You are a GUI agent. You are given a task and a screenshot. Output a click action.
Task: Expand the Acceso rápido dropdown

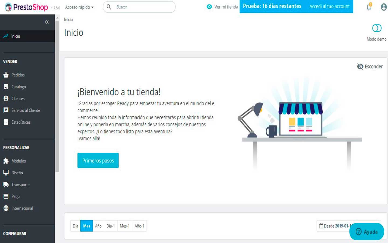(79, 7)
